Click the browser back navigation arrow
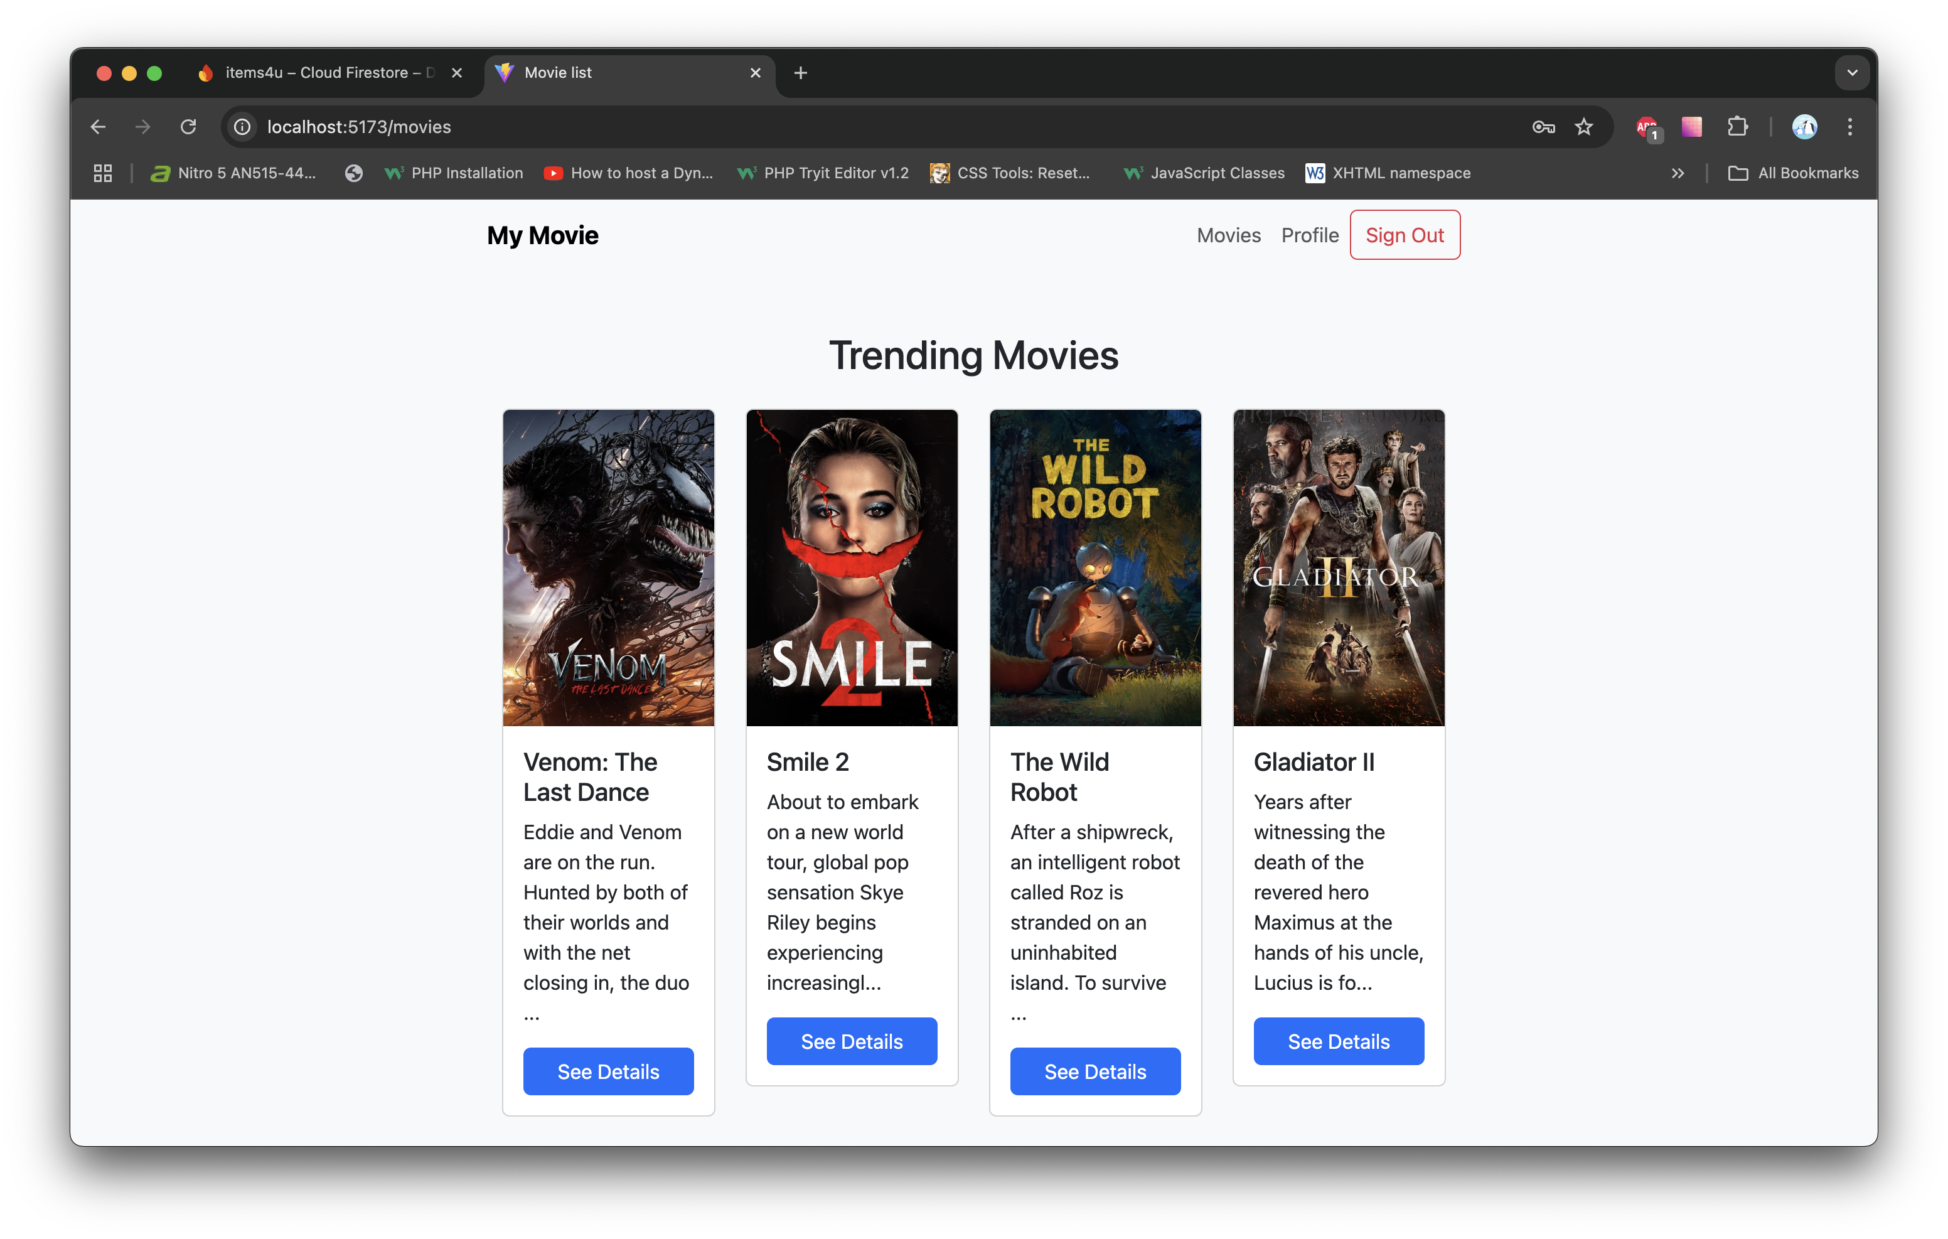 pyautogui.click(x=98, y=126)
